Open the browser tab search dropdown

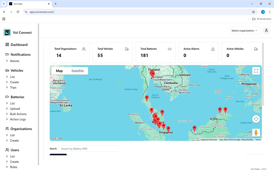pyautogui.click(x=4, y=4)
